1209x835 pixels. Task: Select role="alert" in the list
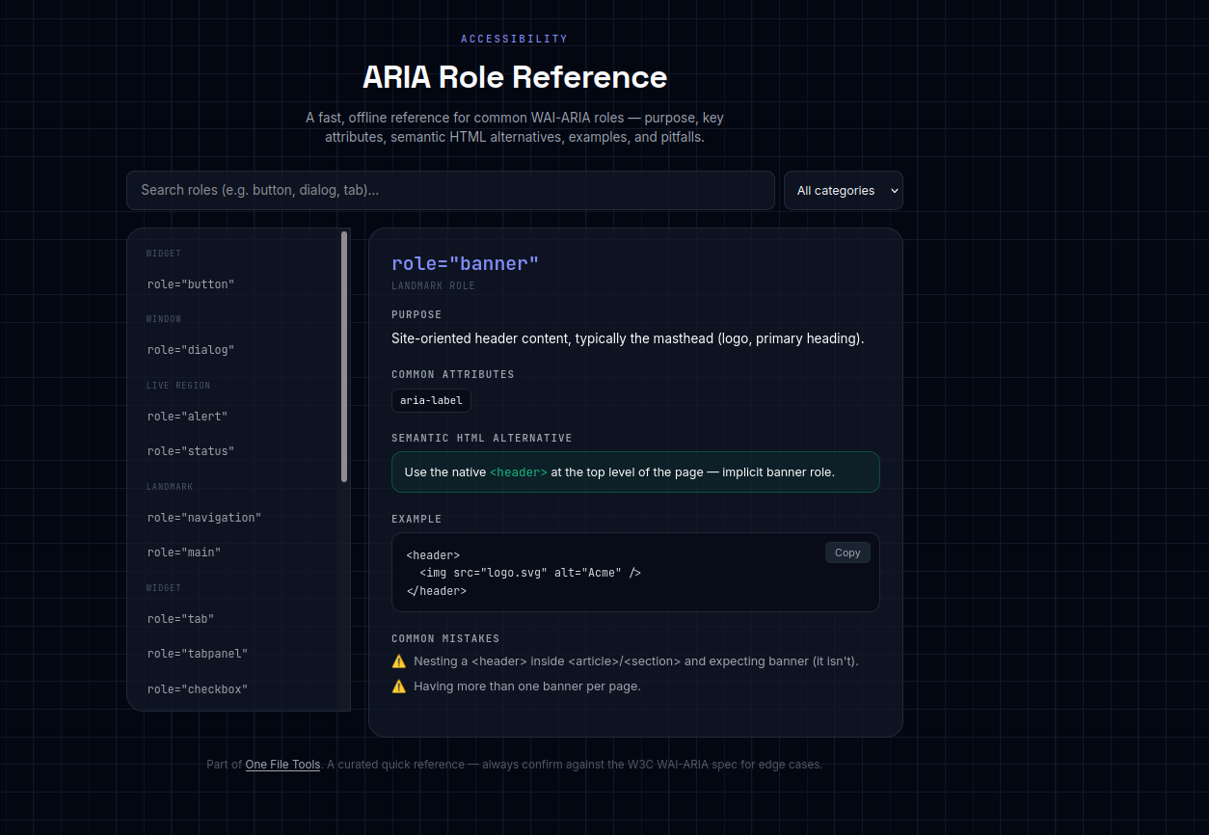tap(238, 417)
